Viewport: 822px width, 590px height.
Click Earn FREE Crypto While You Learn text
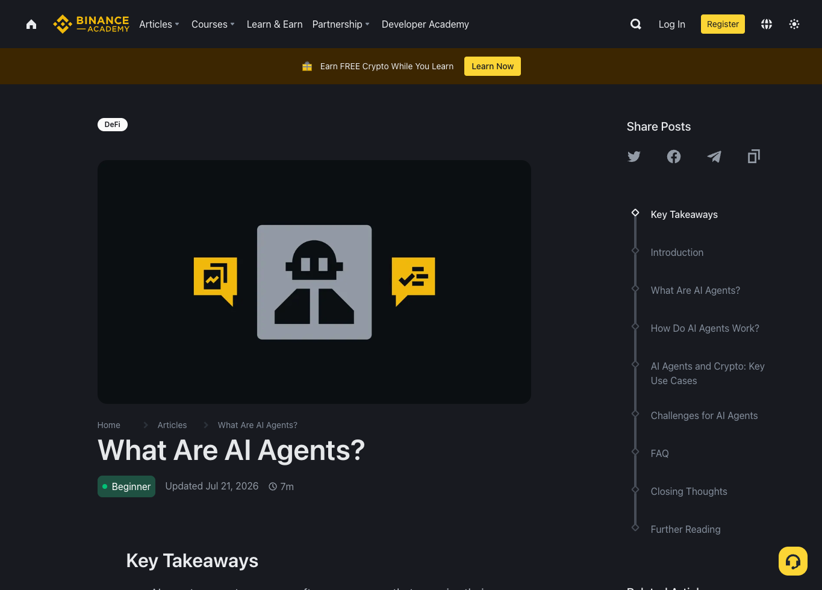point(387,66)
